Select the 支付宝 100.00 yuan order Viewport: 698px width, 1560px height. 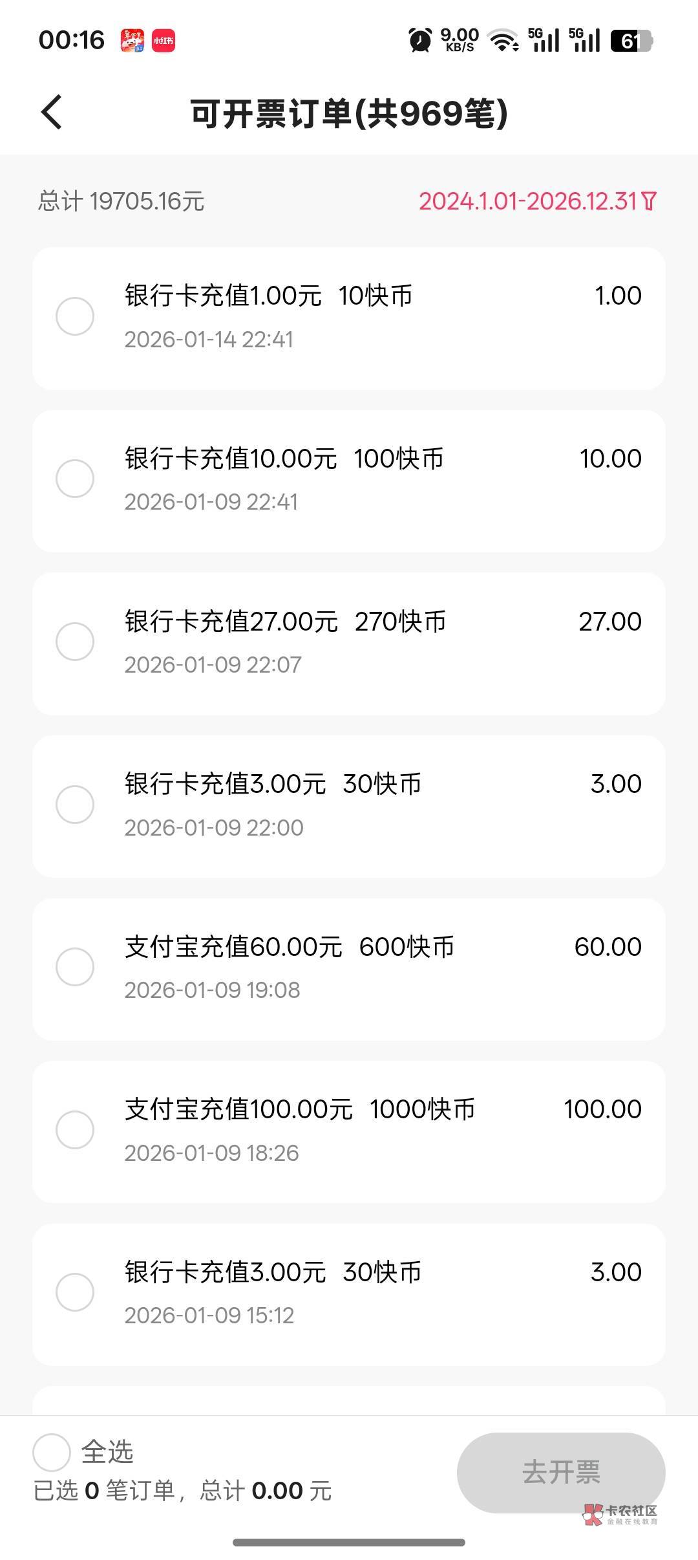(x=75, y=1130)
